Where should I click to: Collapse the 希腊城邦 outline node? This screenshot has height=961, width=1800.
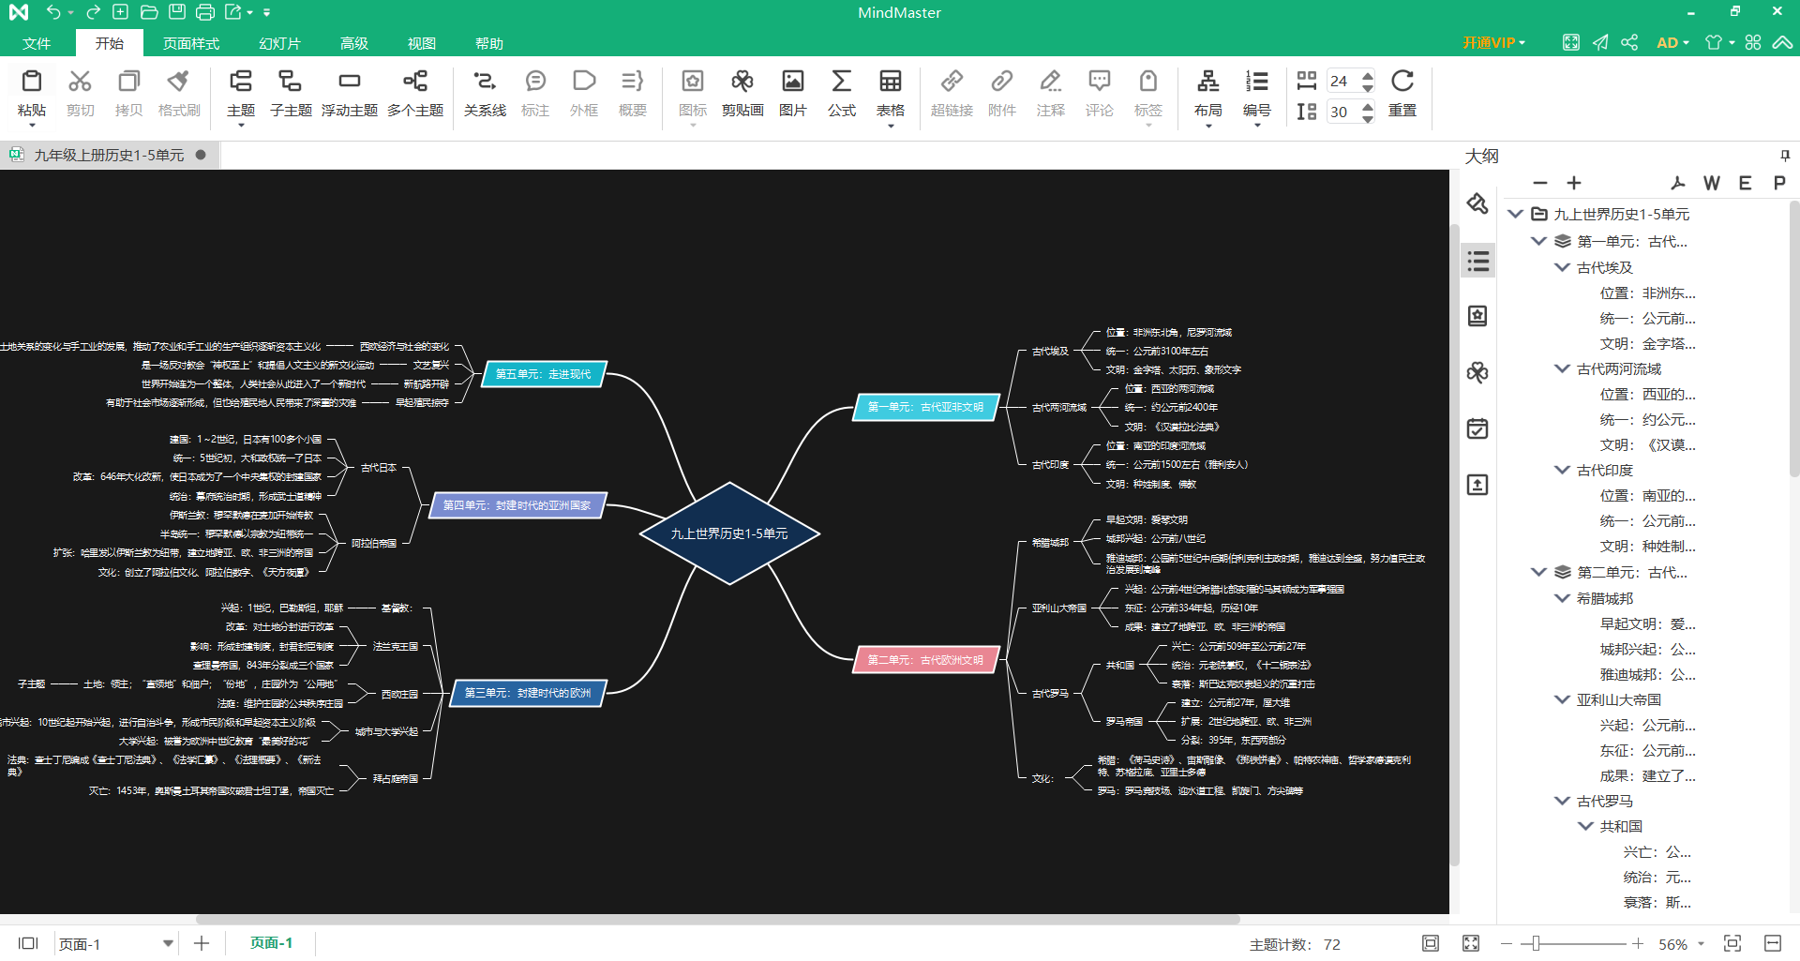tap(1562, 598)
